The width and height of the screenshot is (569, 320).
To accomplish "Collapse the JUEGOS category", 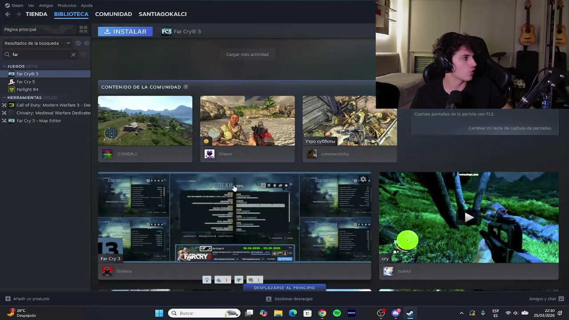I will 4,66.
